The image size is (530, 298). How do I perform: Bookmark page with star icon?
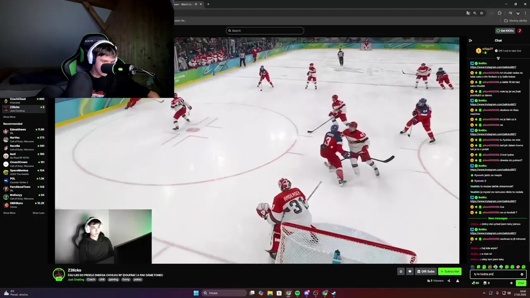click(x=482, y=13)
